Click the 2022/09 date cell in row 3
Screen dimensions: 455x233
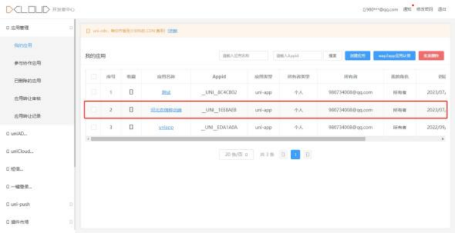pyautogui.click(x=436, y=128)
